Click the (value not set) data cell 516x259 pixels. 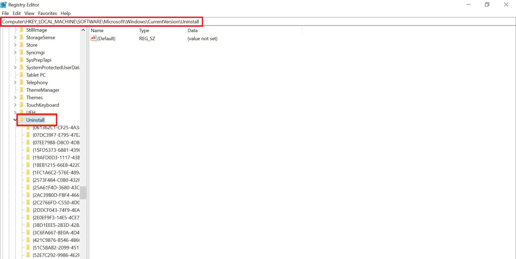[x=203, y=38]
